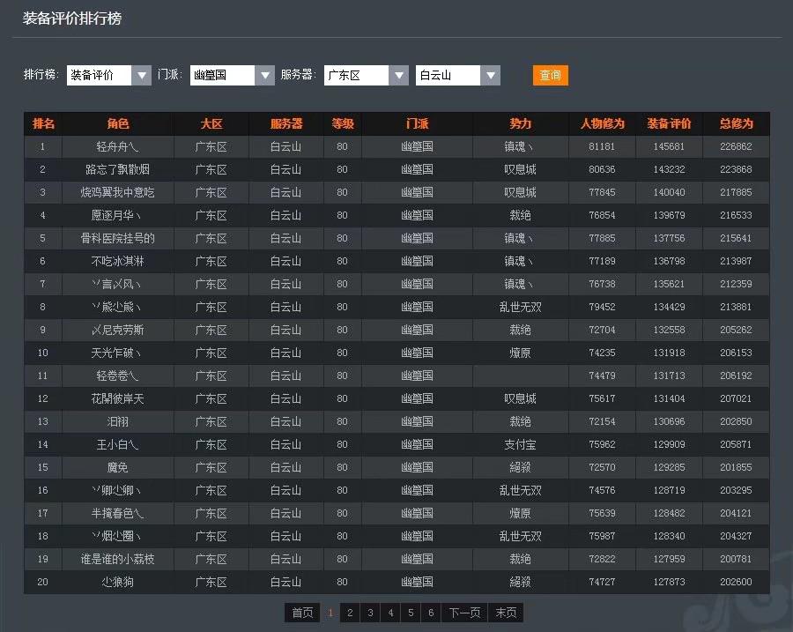Jump to page 3 in pagination
This screenshot has width=793, height=632.
tap(370, 613)
